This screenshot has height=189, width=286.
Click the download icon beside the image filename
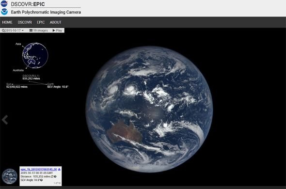(x=59, y=170)
